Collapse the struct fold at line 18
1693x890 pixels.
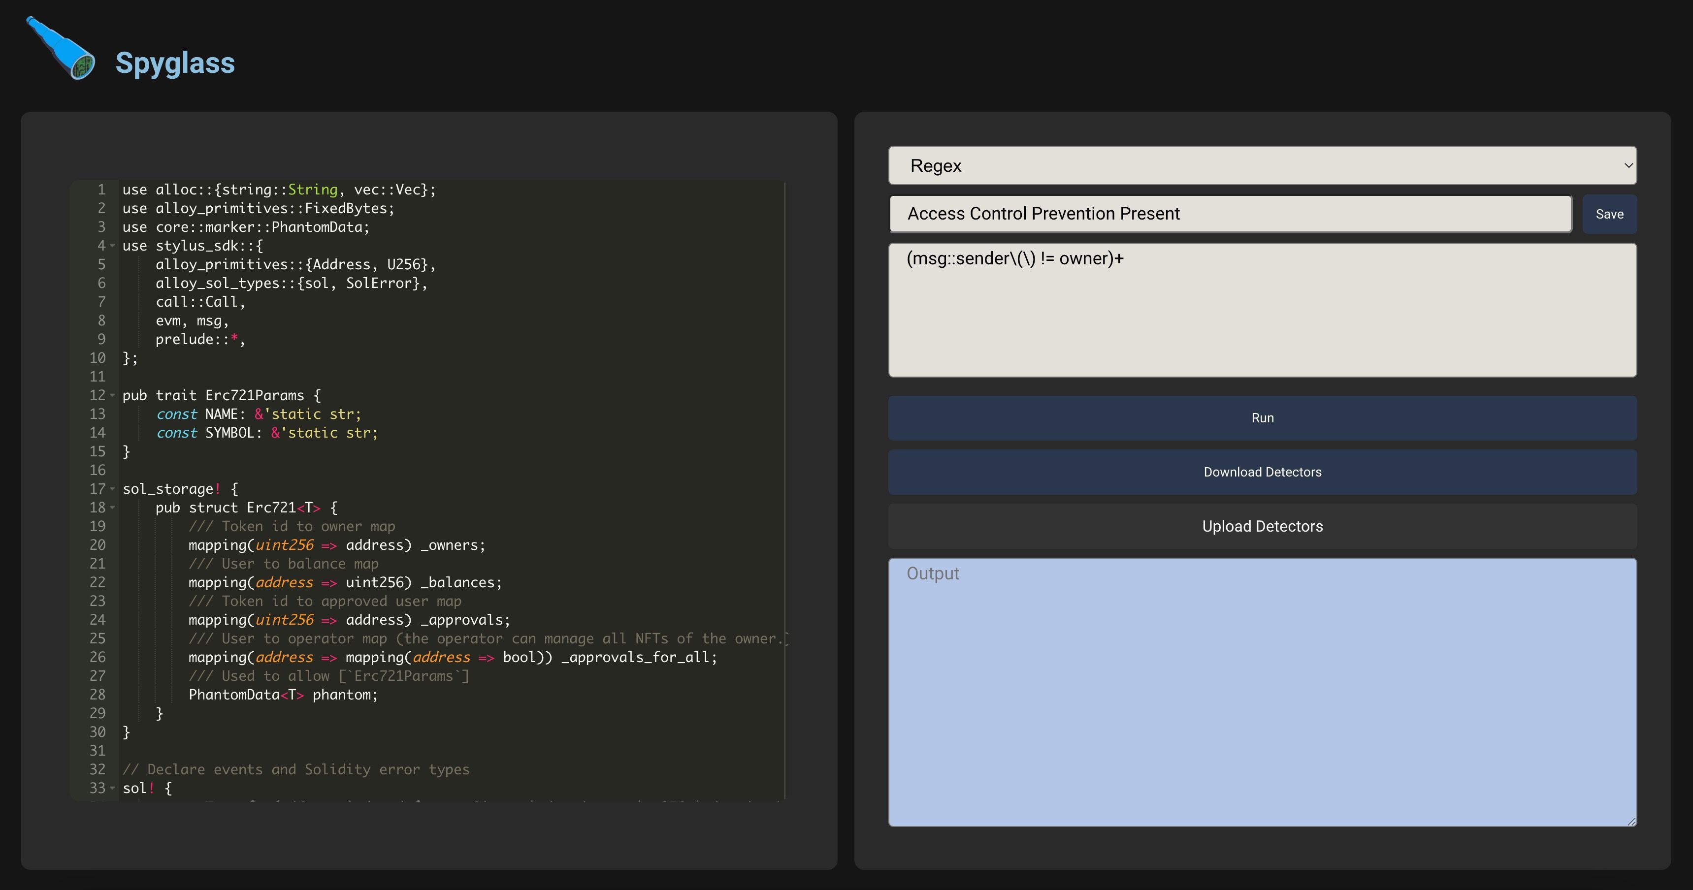point(112,508)
